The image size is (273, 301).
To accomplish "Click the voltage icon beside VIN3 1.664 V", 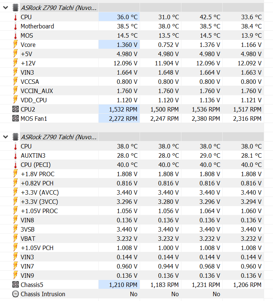I will click(x=16, y=72).
